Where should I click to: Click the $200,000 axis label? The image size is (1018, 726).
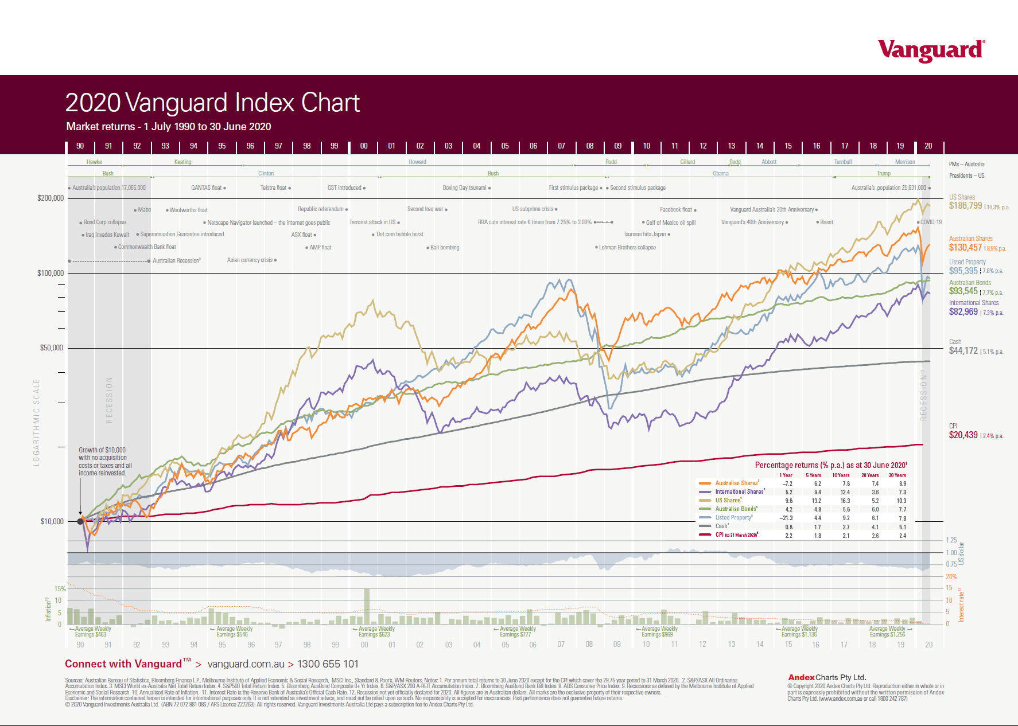pyautogui.click(x=50, y=198)
